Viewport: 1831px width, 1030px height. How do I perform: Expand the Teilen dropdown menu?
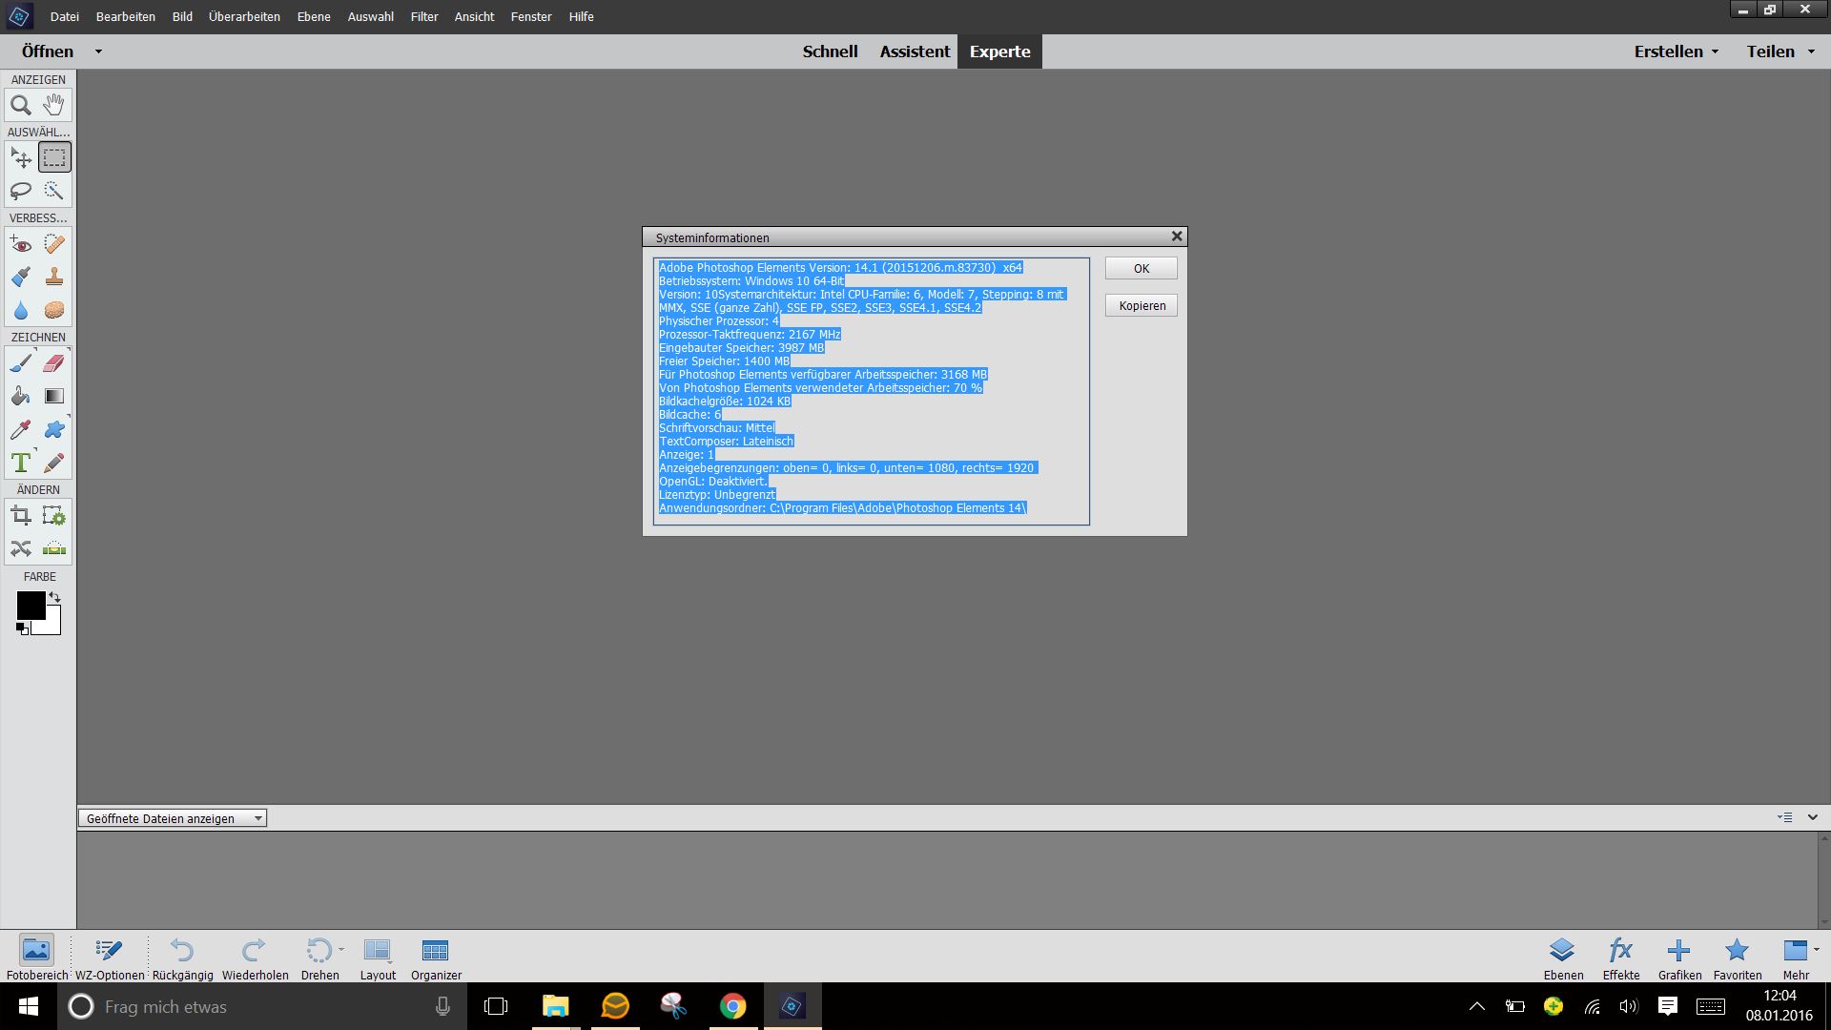click(x=1780, y=51)
